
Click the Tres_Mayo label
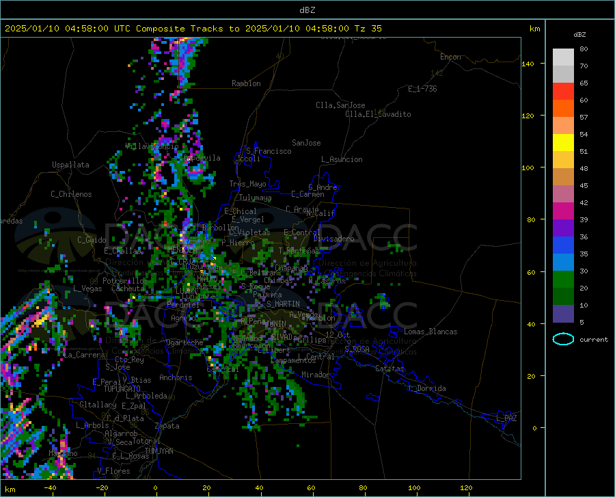(247, 184)
